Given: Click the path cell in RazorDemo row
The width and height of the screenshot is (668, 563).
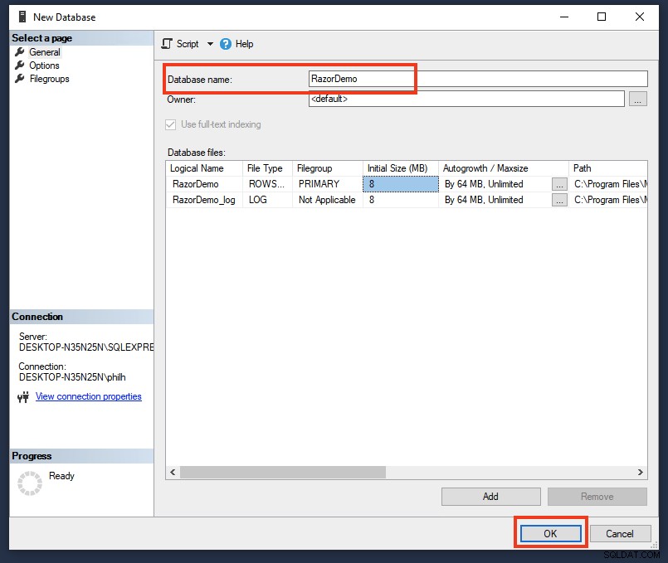Looking at the screenshot, I should (608, 184).
